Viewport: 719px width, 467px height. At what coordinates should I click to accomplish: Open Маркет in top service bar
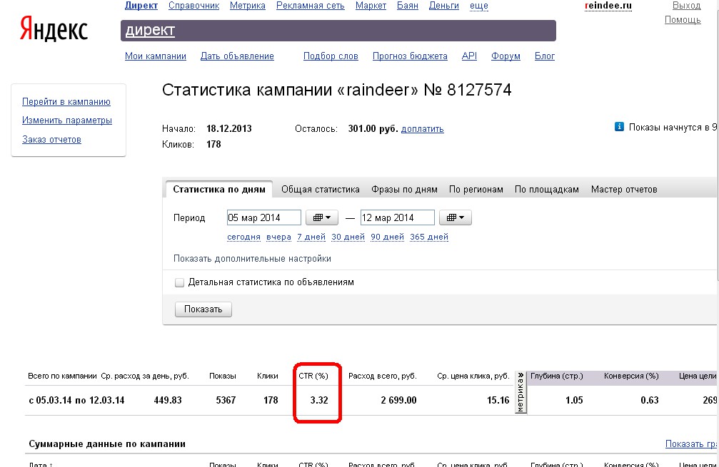coord(371,6)
